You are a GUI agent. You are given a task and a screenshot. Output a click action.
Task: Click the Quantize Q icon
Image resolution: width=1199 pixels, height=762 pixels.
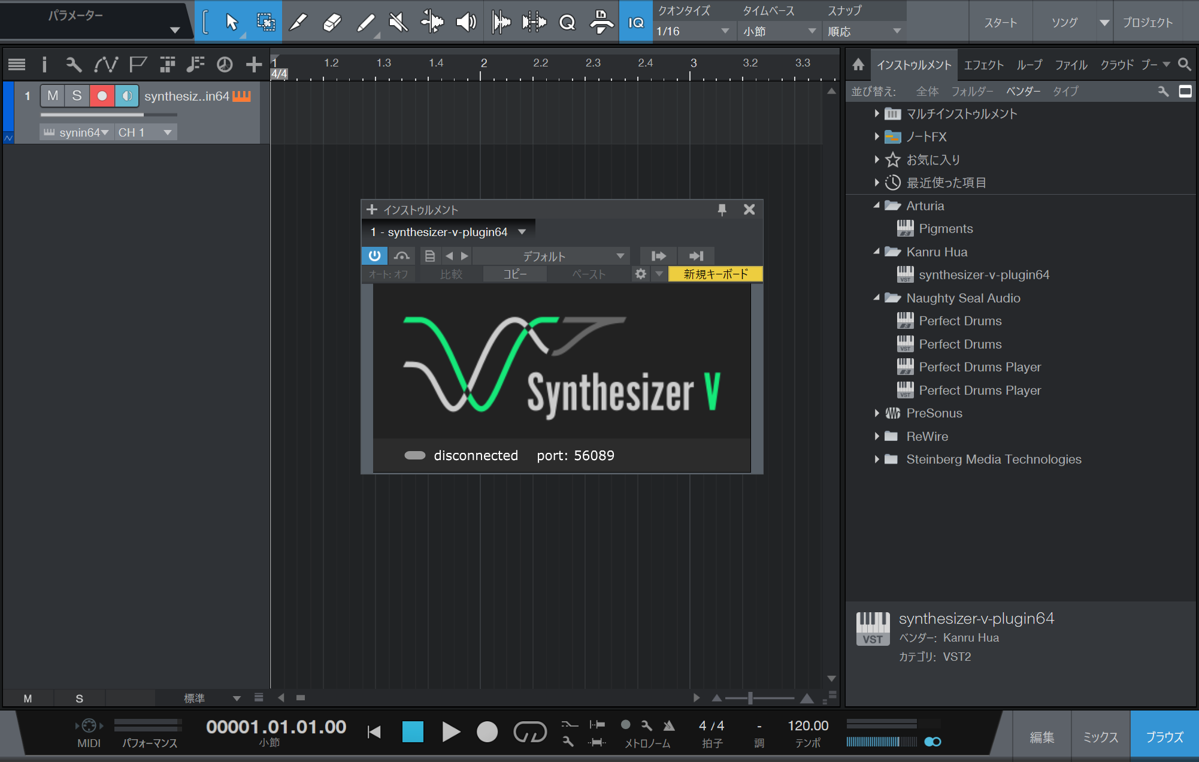(x=567, y=22)
